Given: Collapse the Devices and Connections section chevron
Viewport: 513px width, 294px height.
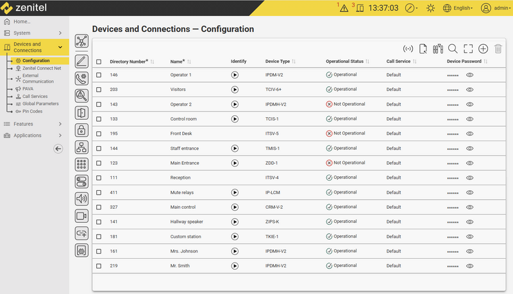Looking at the screenshot, I should (x=60, y=47).
